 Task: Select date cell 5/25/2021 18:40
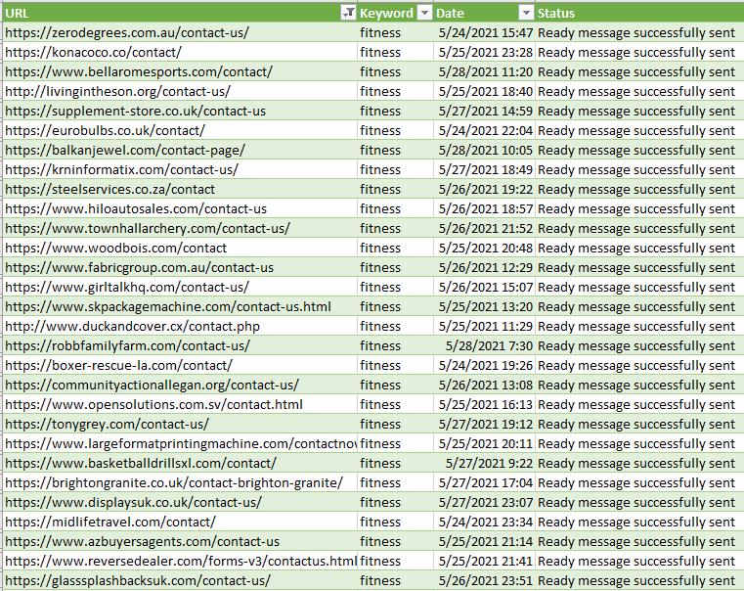(485, 91)
